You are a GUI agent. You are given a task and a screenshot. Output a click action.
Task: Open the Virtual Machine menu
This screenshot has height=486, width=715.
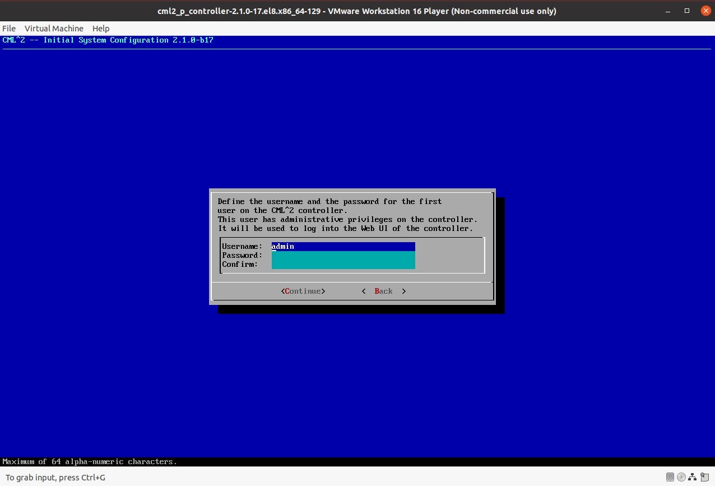pyautogui.click(x=54, y=28)
